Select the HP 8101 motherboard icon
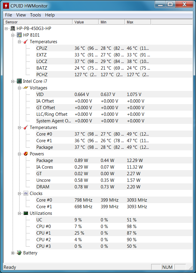Image resolution: width=196 pixels, height=273 pixels. (x=19, y=35)
